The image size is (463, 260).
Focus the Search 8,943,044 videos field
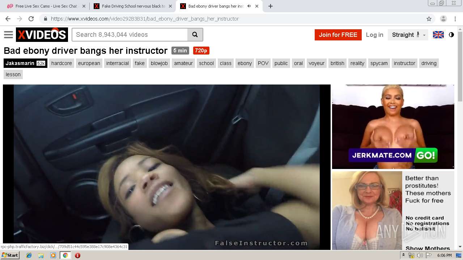point(130,35)
